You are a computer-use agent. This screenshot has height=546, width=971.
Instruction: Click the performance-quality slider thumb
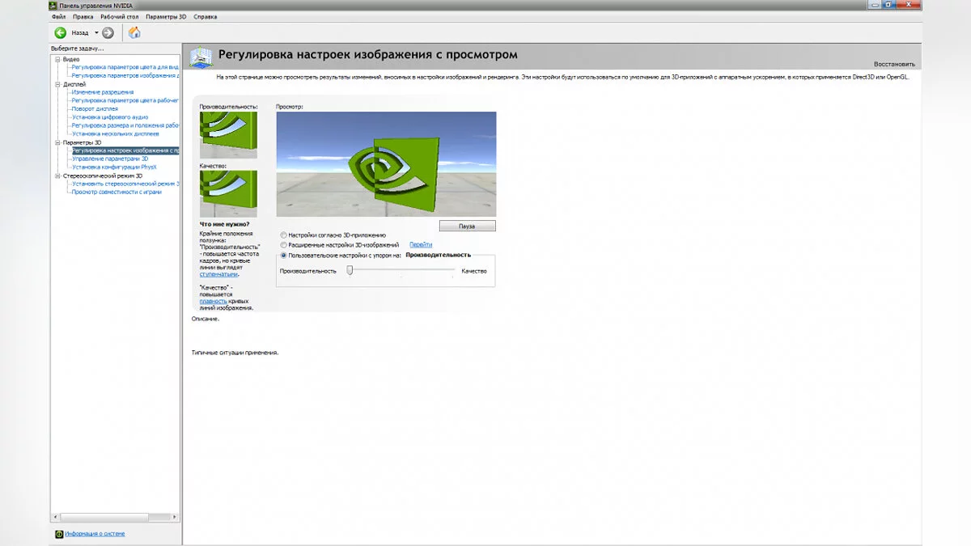(x=350, y=271)
